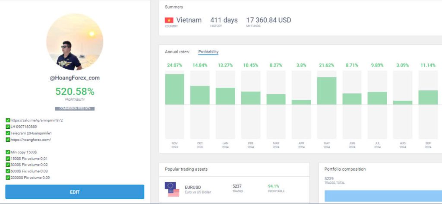The width and height of the screenshot is (442, 204).
Task: Click the MAY 2024 profitability bar
Action: (x=327, y=91)
